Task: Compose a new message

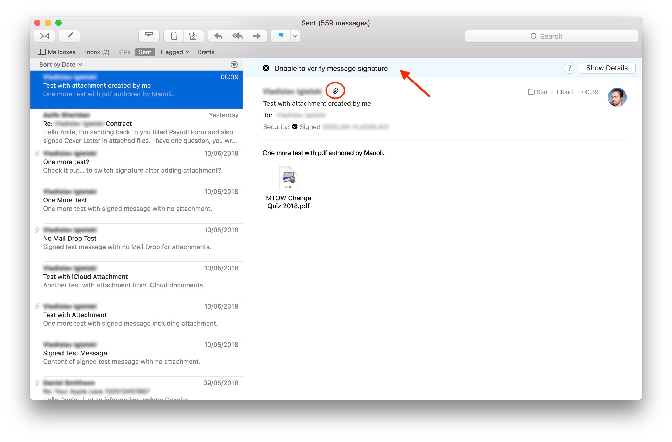Action: 69,36
